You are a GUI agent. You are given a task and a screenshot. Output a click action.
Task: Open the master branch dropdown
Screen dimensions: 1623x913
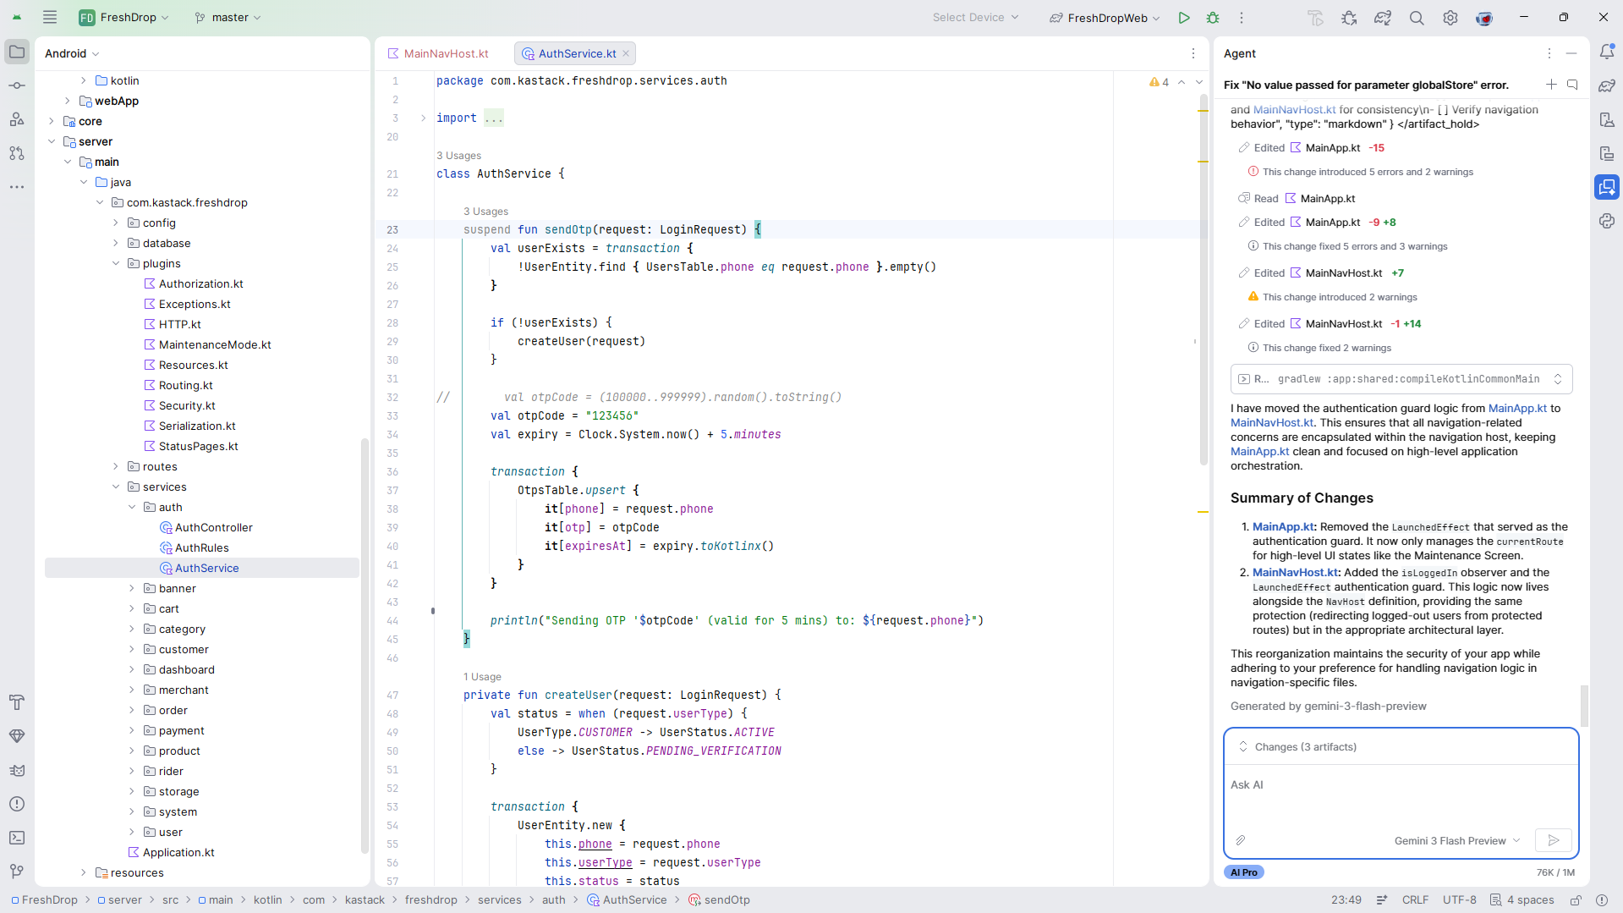228,17
